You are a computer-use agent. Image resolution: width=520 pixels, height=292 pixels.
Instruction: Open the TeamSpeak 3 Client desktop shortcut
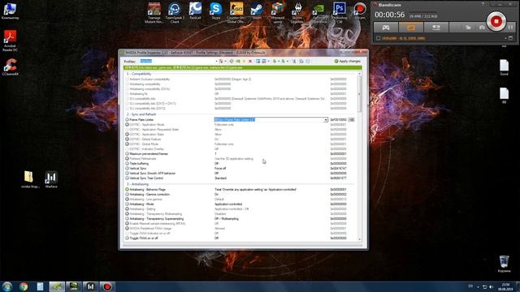coord(175,13)
